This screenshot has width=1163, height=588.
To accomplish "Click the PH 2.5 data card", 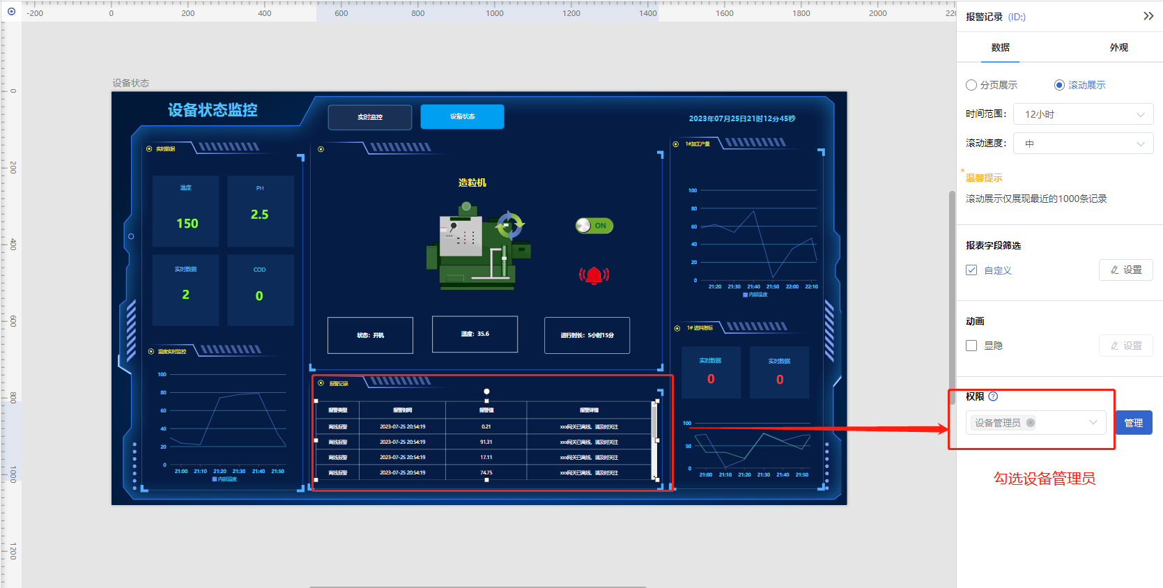I will (260, 211).
